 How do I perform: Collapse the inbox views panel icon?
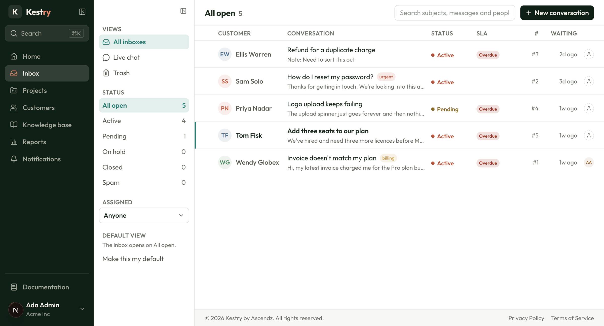pos(183,11)
